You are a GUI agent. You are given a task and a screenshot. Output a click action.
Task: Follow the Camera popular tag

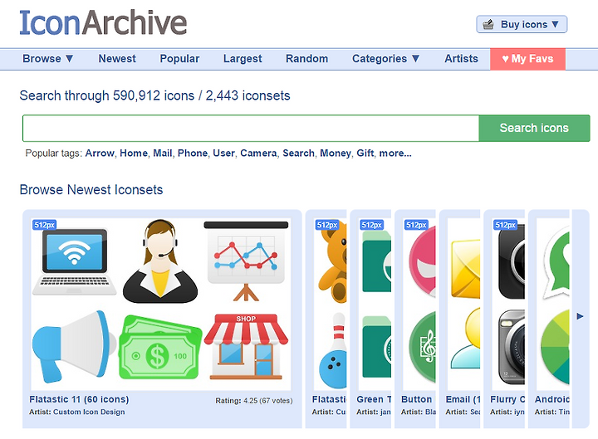(258, 154)
